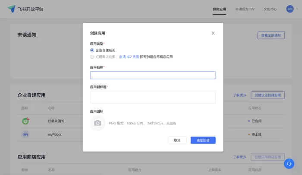
Task: Open the 申请成为 ISV tab
Action: [x=245, y=9]
